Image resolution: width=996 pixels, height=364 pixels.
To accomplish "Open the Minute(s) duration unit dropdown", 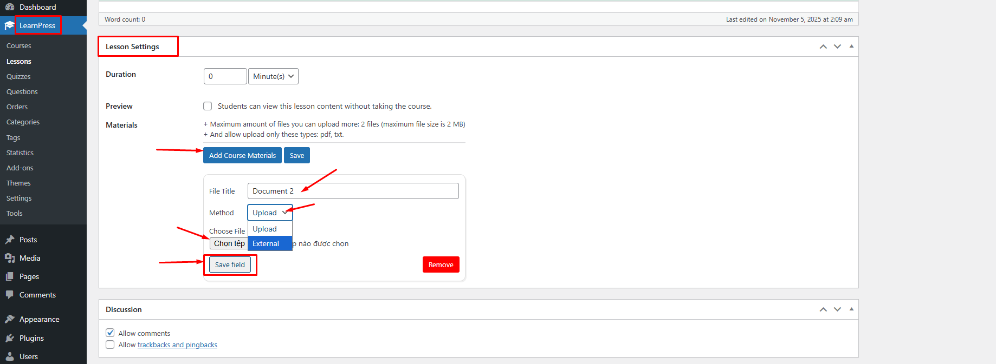I will [x=273, y=76].
